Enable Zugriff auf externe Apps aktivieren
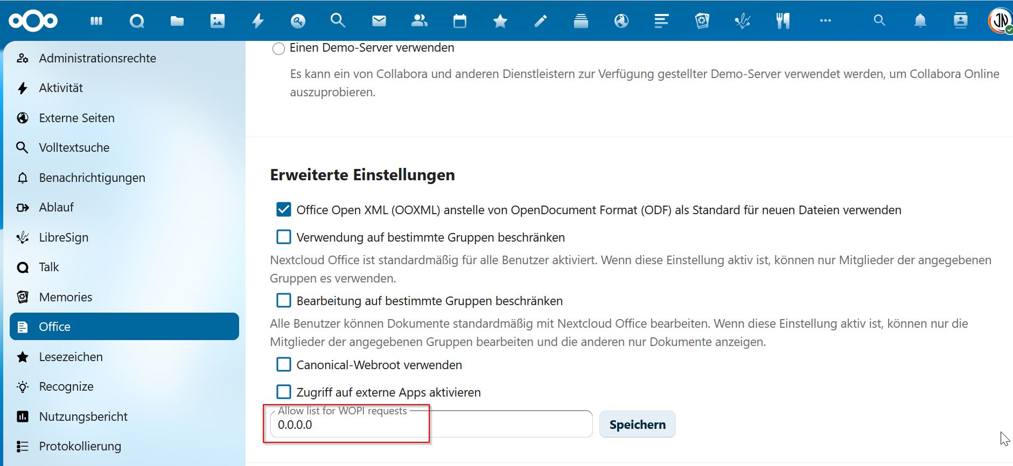The width and height of the screenshot is (1013, 466). (x=284, y=392)
